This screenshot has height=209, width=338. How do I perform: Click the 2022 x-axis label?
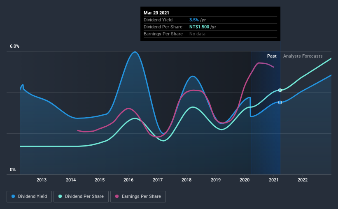pos(303,180)
